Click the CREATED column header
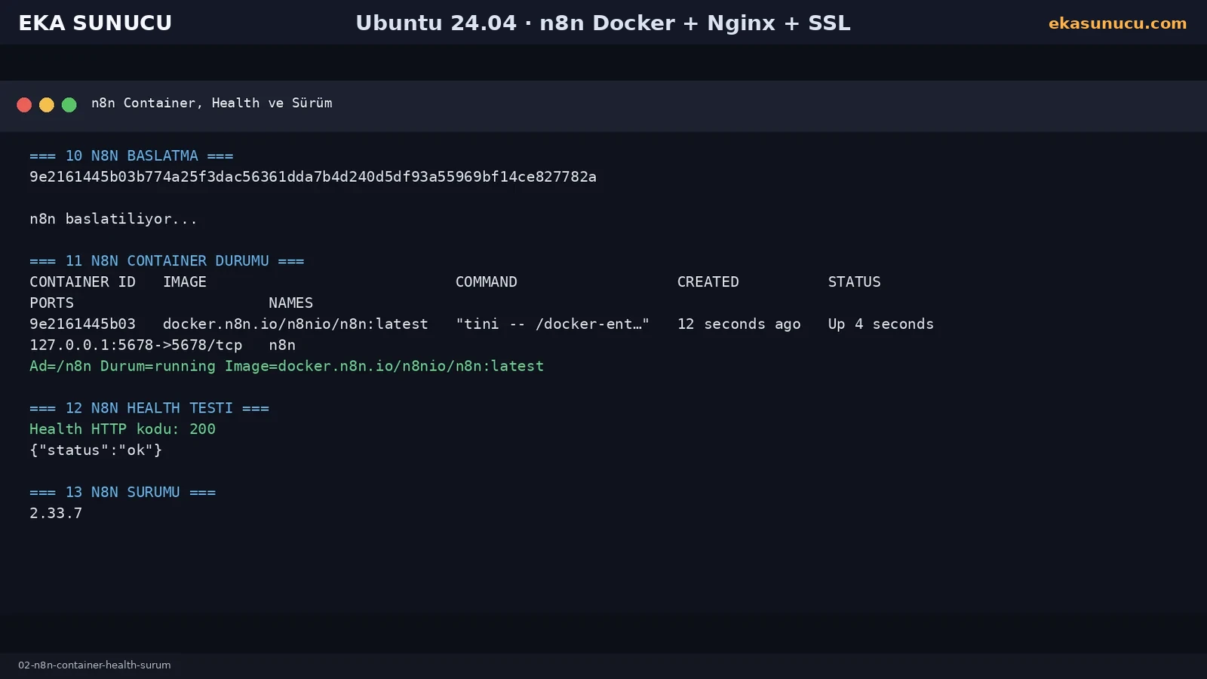Viewport: 1207px width, 679px height. pyautogui.click(x=708, y=281)
